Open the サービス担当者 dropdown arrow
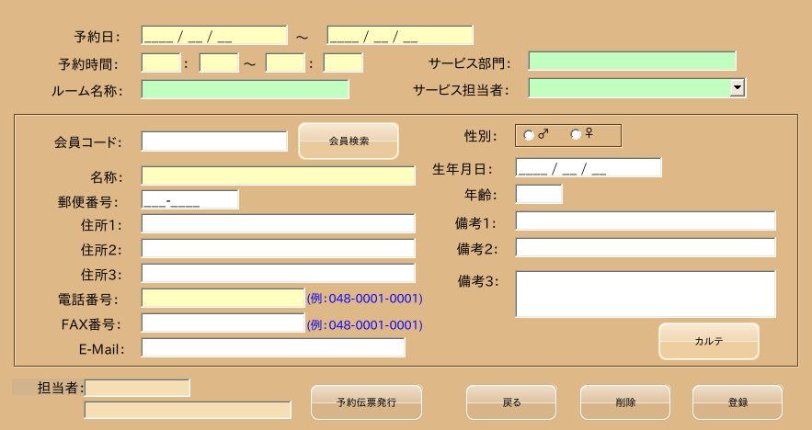This screenshot has height=430, width=812. click(x=738, y=87)
